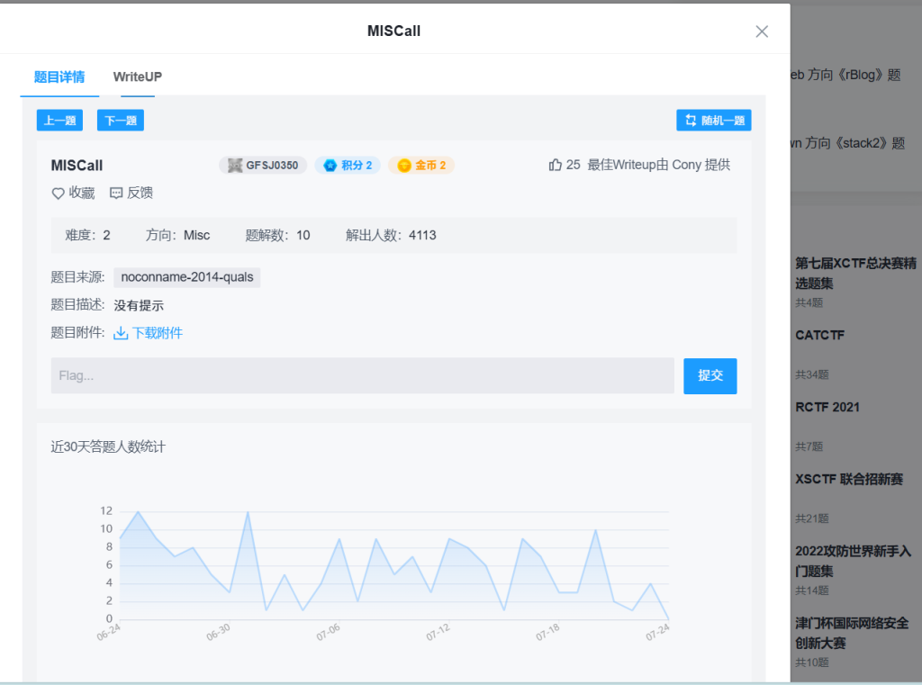Click the Flag input field
922x685 pixels.
point(362,375)
